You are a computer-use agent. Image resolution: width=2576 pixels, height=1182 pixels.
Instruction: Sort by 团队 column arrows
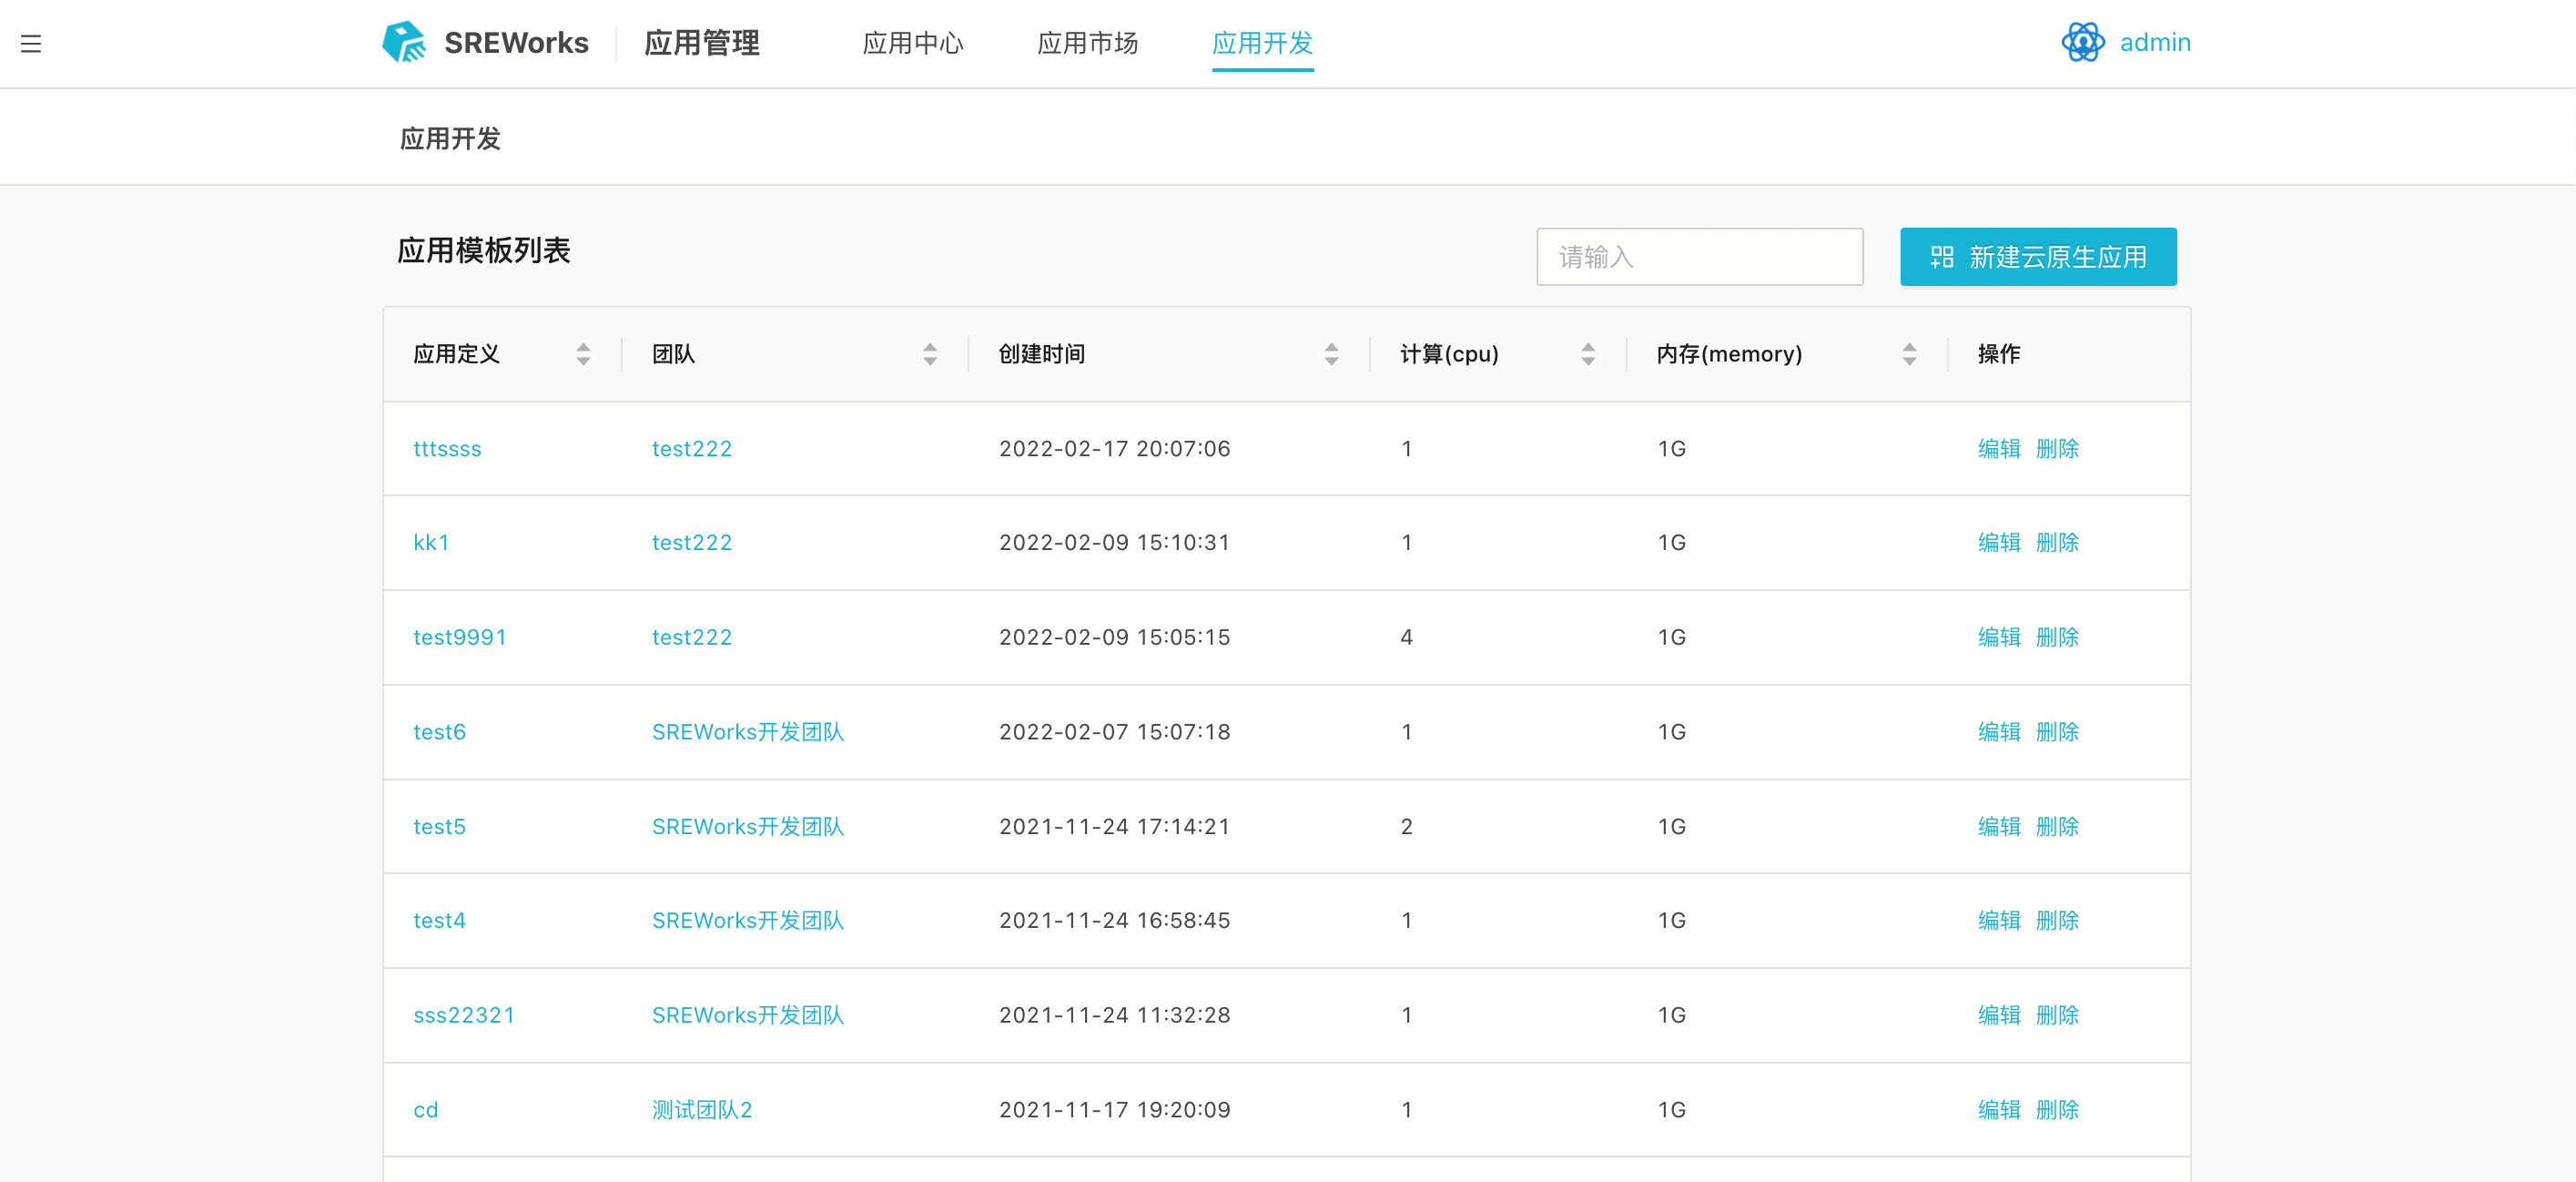click(929, 354)
